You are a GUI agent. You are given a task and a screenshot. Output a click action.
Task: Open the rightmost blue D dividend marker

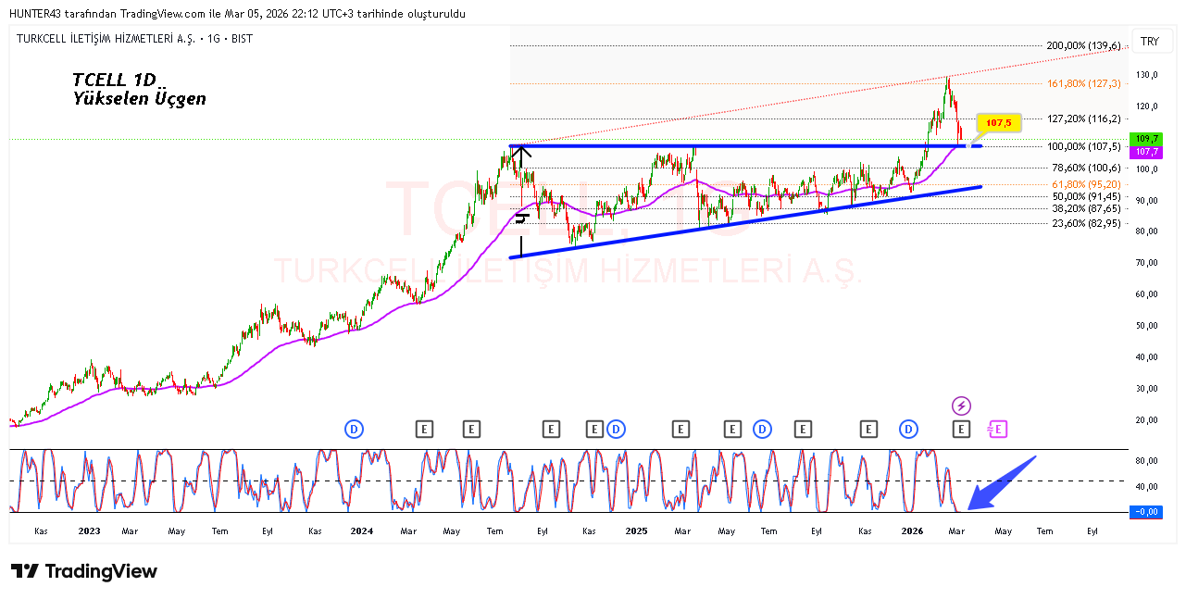click(x=909, y=429)
